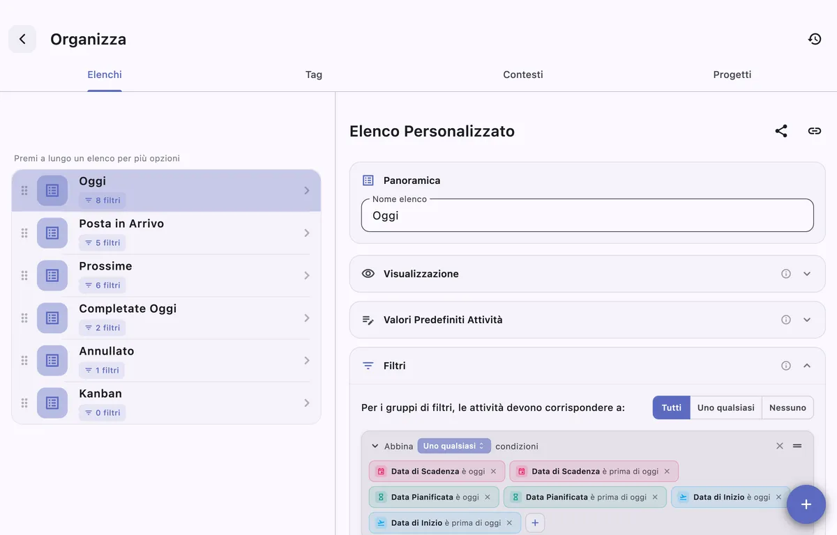Screen dimensions: 837x535
Task: Click the '2 filtri' badge
Action: [103, 328]
